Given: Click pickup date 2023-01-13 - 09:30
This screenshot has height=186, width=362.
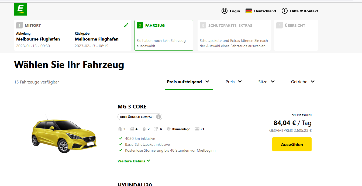Looking at the screenshot, I should [33, 46].
